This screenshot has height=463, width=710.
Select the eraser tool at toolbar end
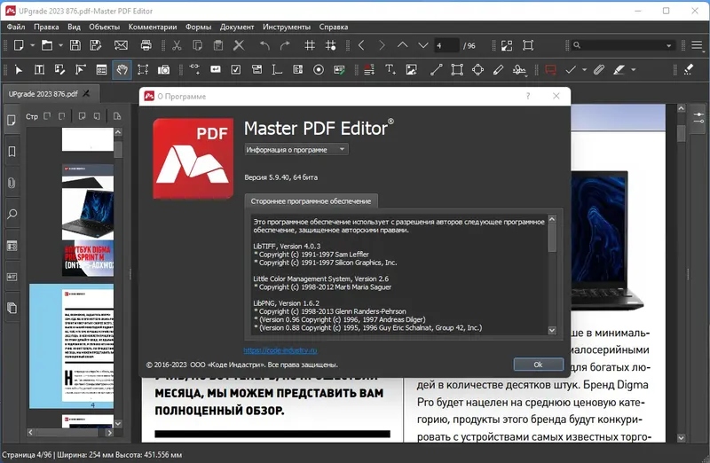(x=689, y=70)
